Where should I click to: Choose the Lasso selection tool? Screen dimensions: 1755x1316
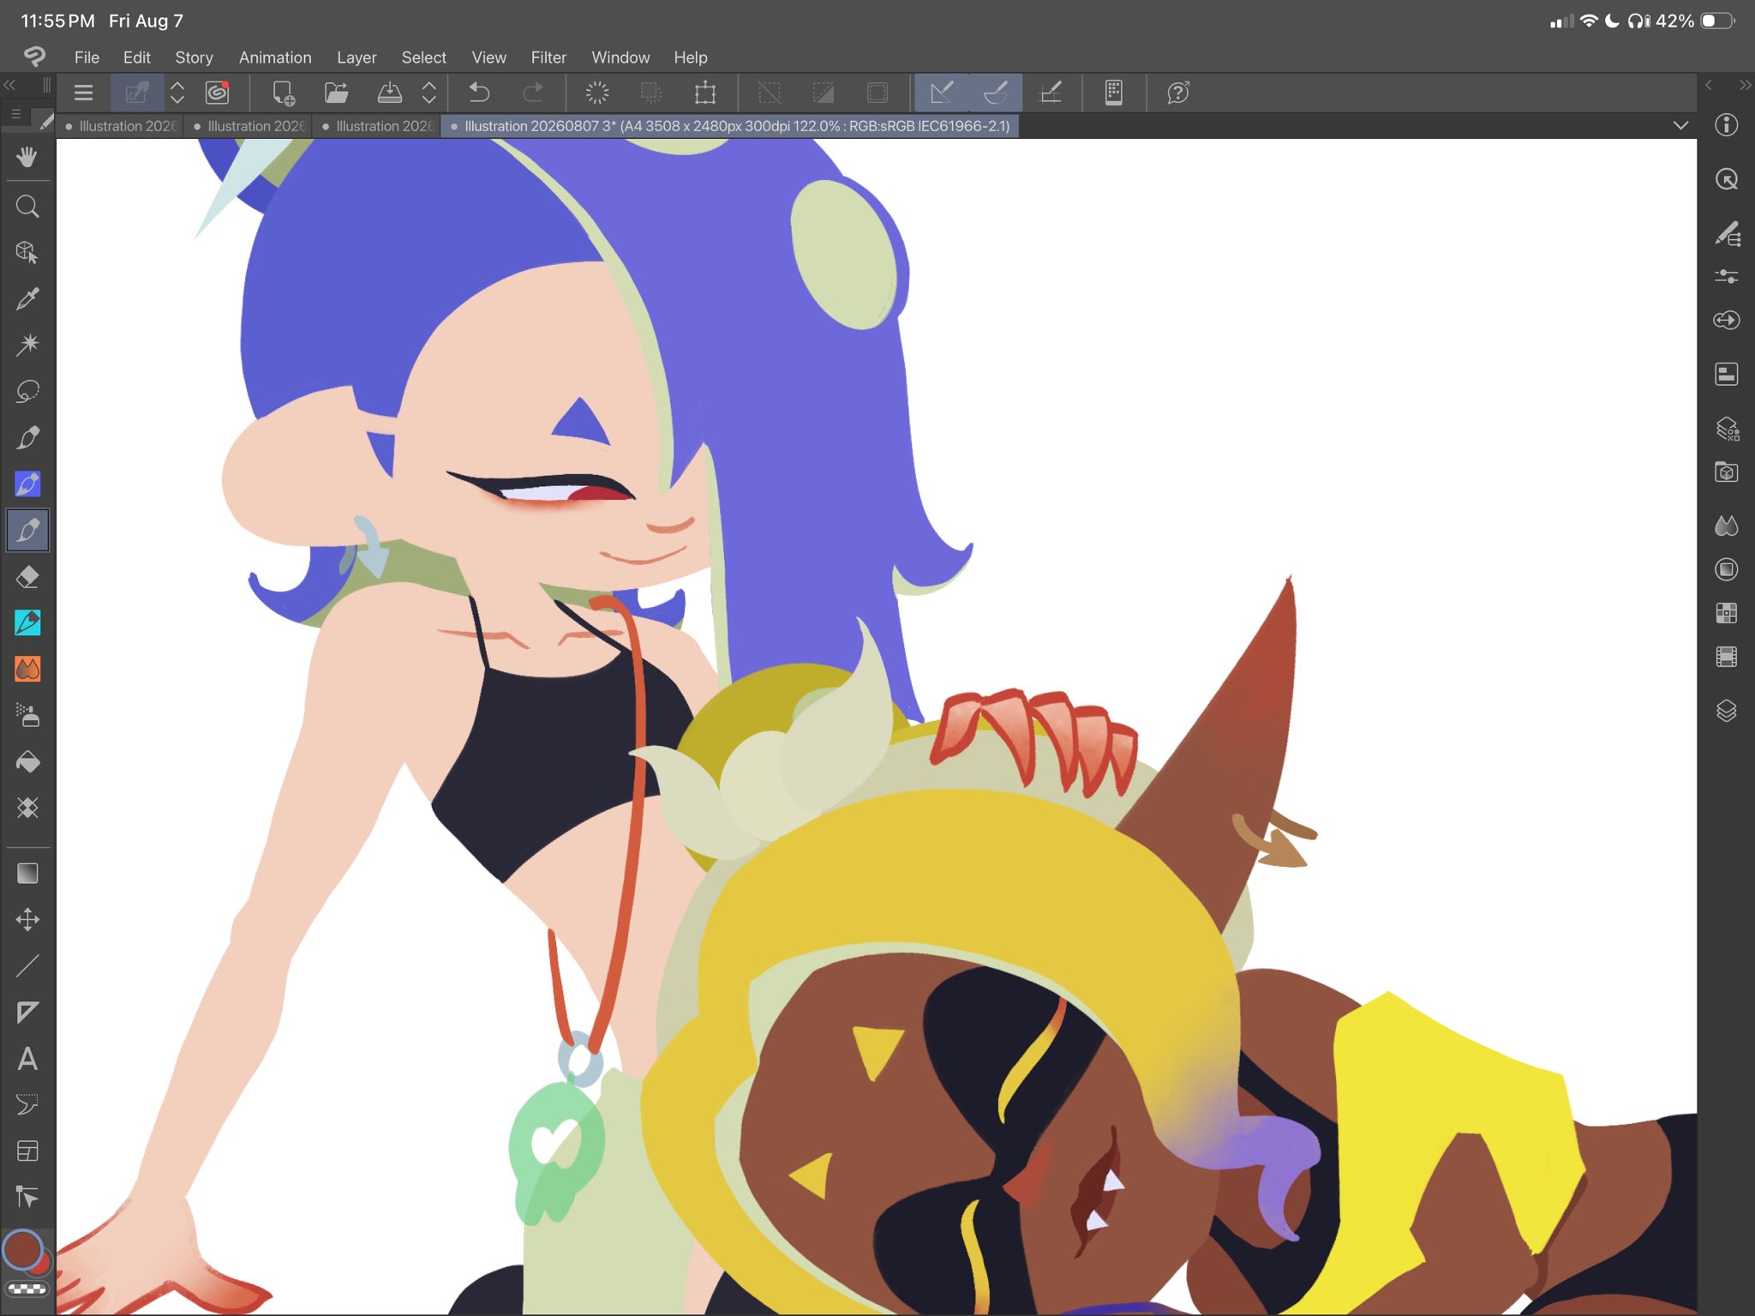point(27,391)
